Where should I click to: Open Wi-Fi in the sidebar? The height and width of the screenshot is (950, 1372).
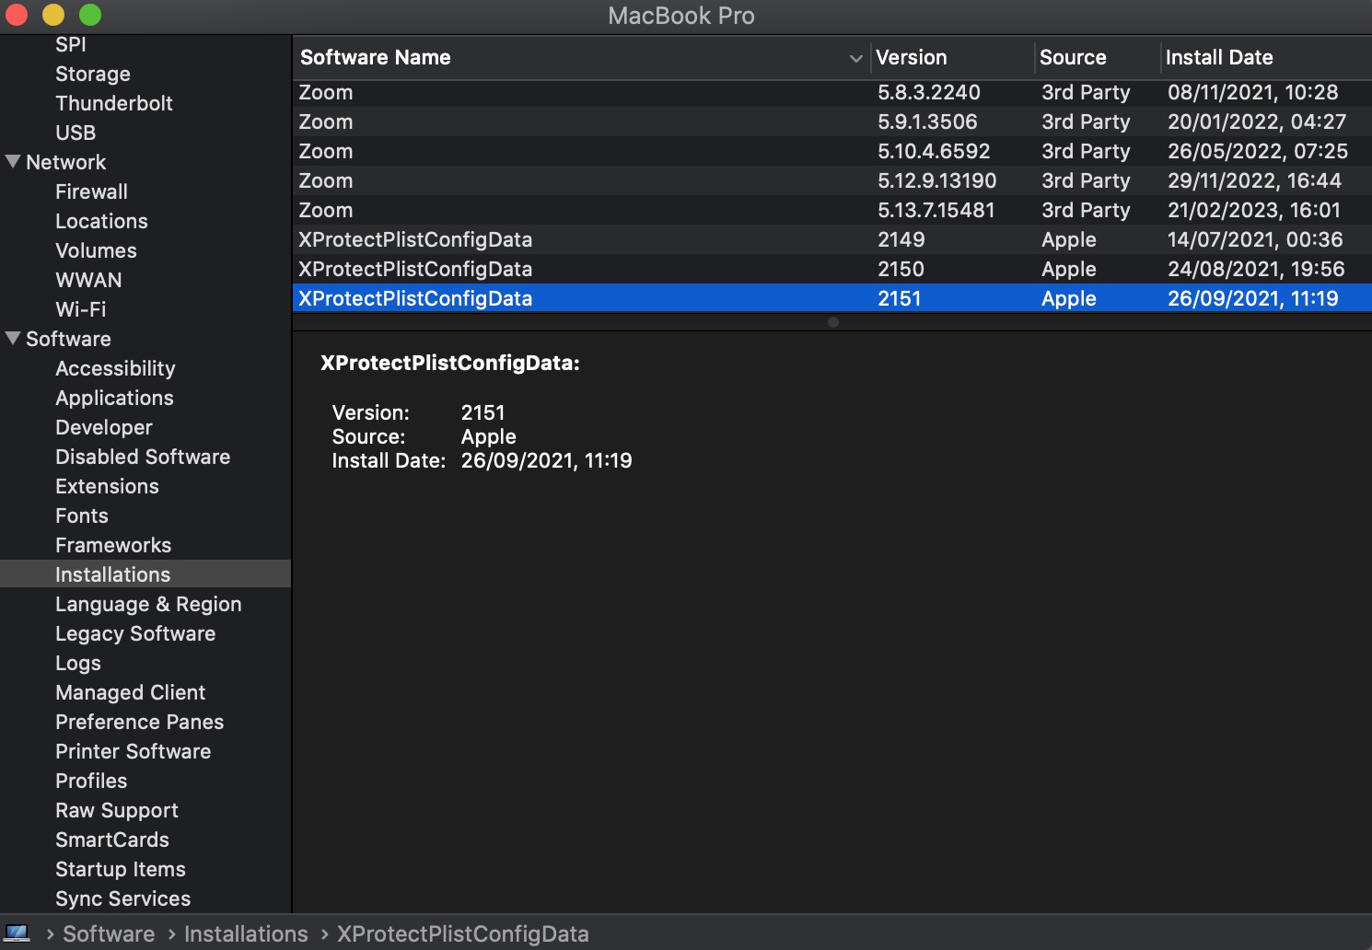point(81,309)
